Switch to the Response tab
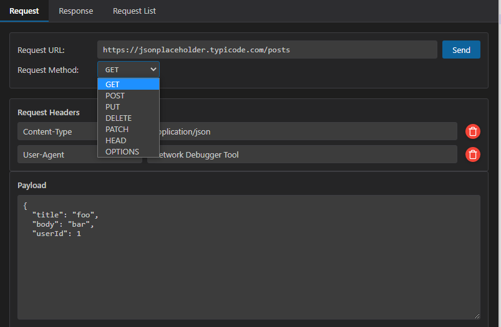 click(75, 11)
